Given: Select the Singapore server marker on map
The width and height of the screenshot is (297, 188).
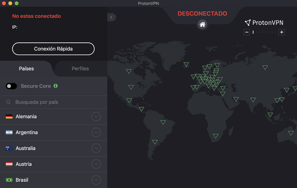Looking at the screenshot, I should tap(270, 114).
